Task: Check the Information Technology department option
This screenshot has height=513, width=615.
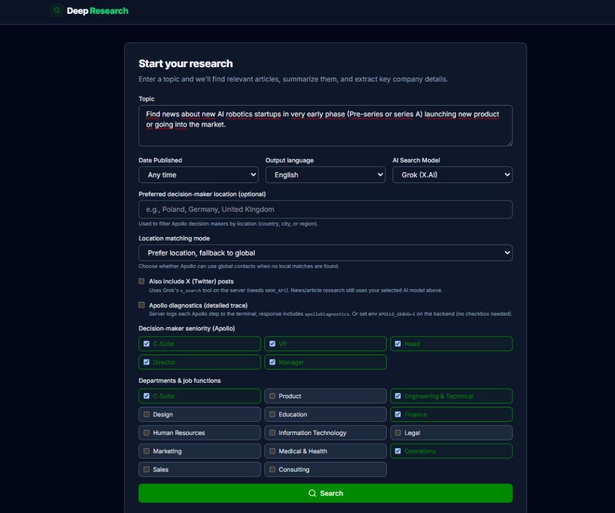Action: [x=272, y=433]
